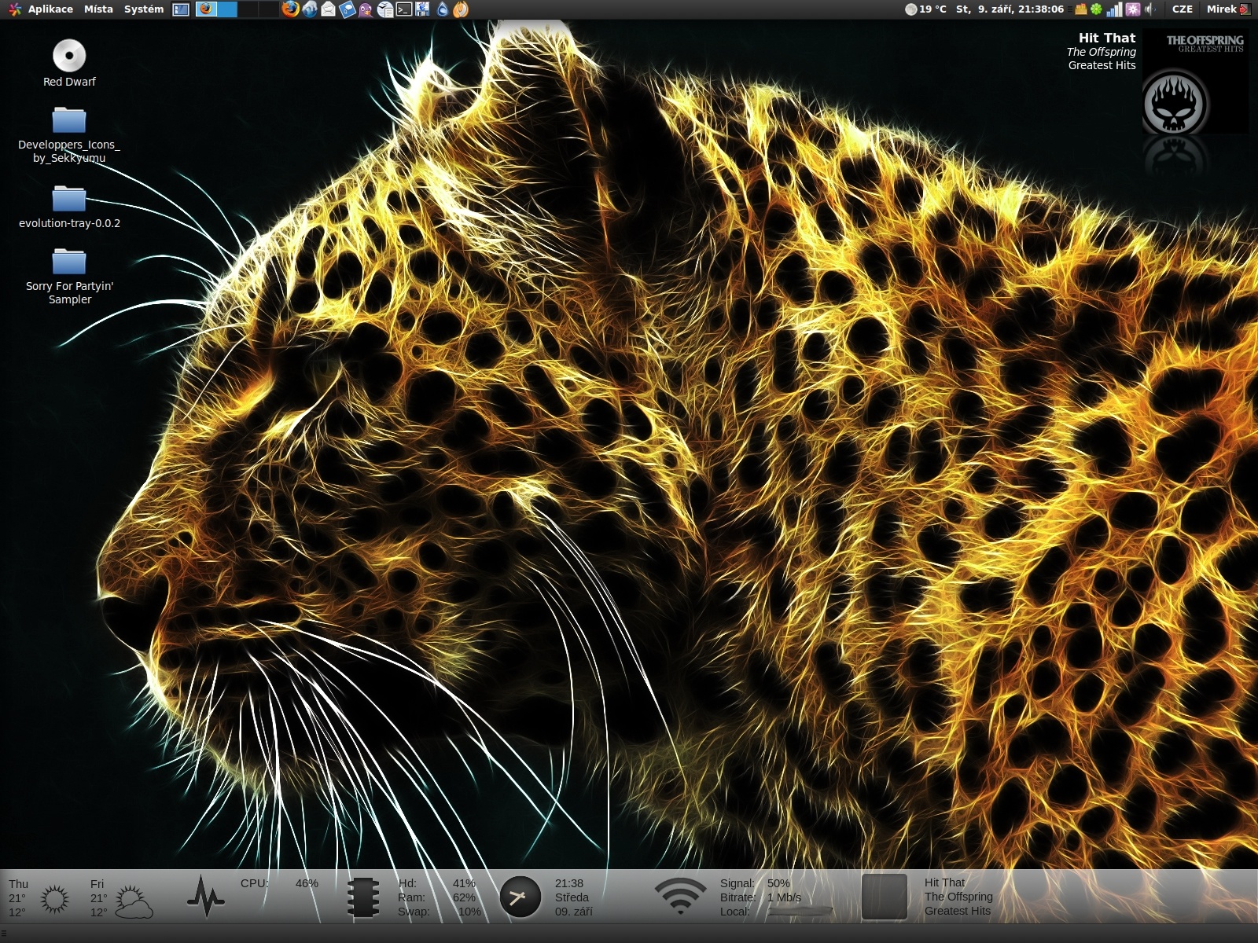
Task: Open the Místa menu
Action: pos(98,9)
